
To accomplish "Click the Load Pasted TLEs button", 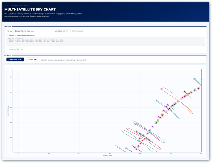I will [16, 49].
